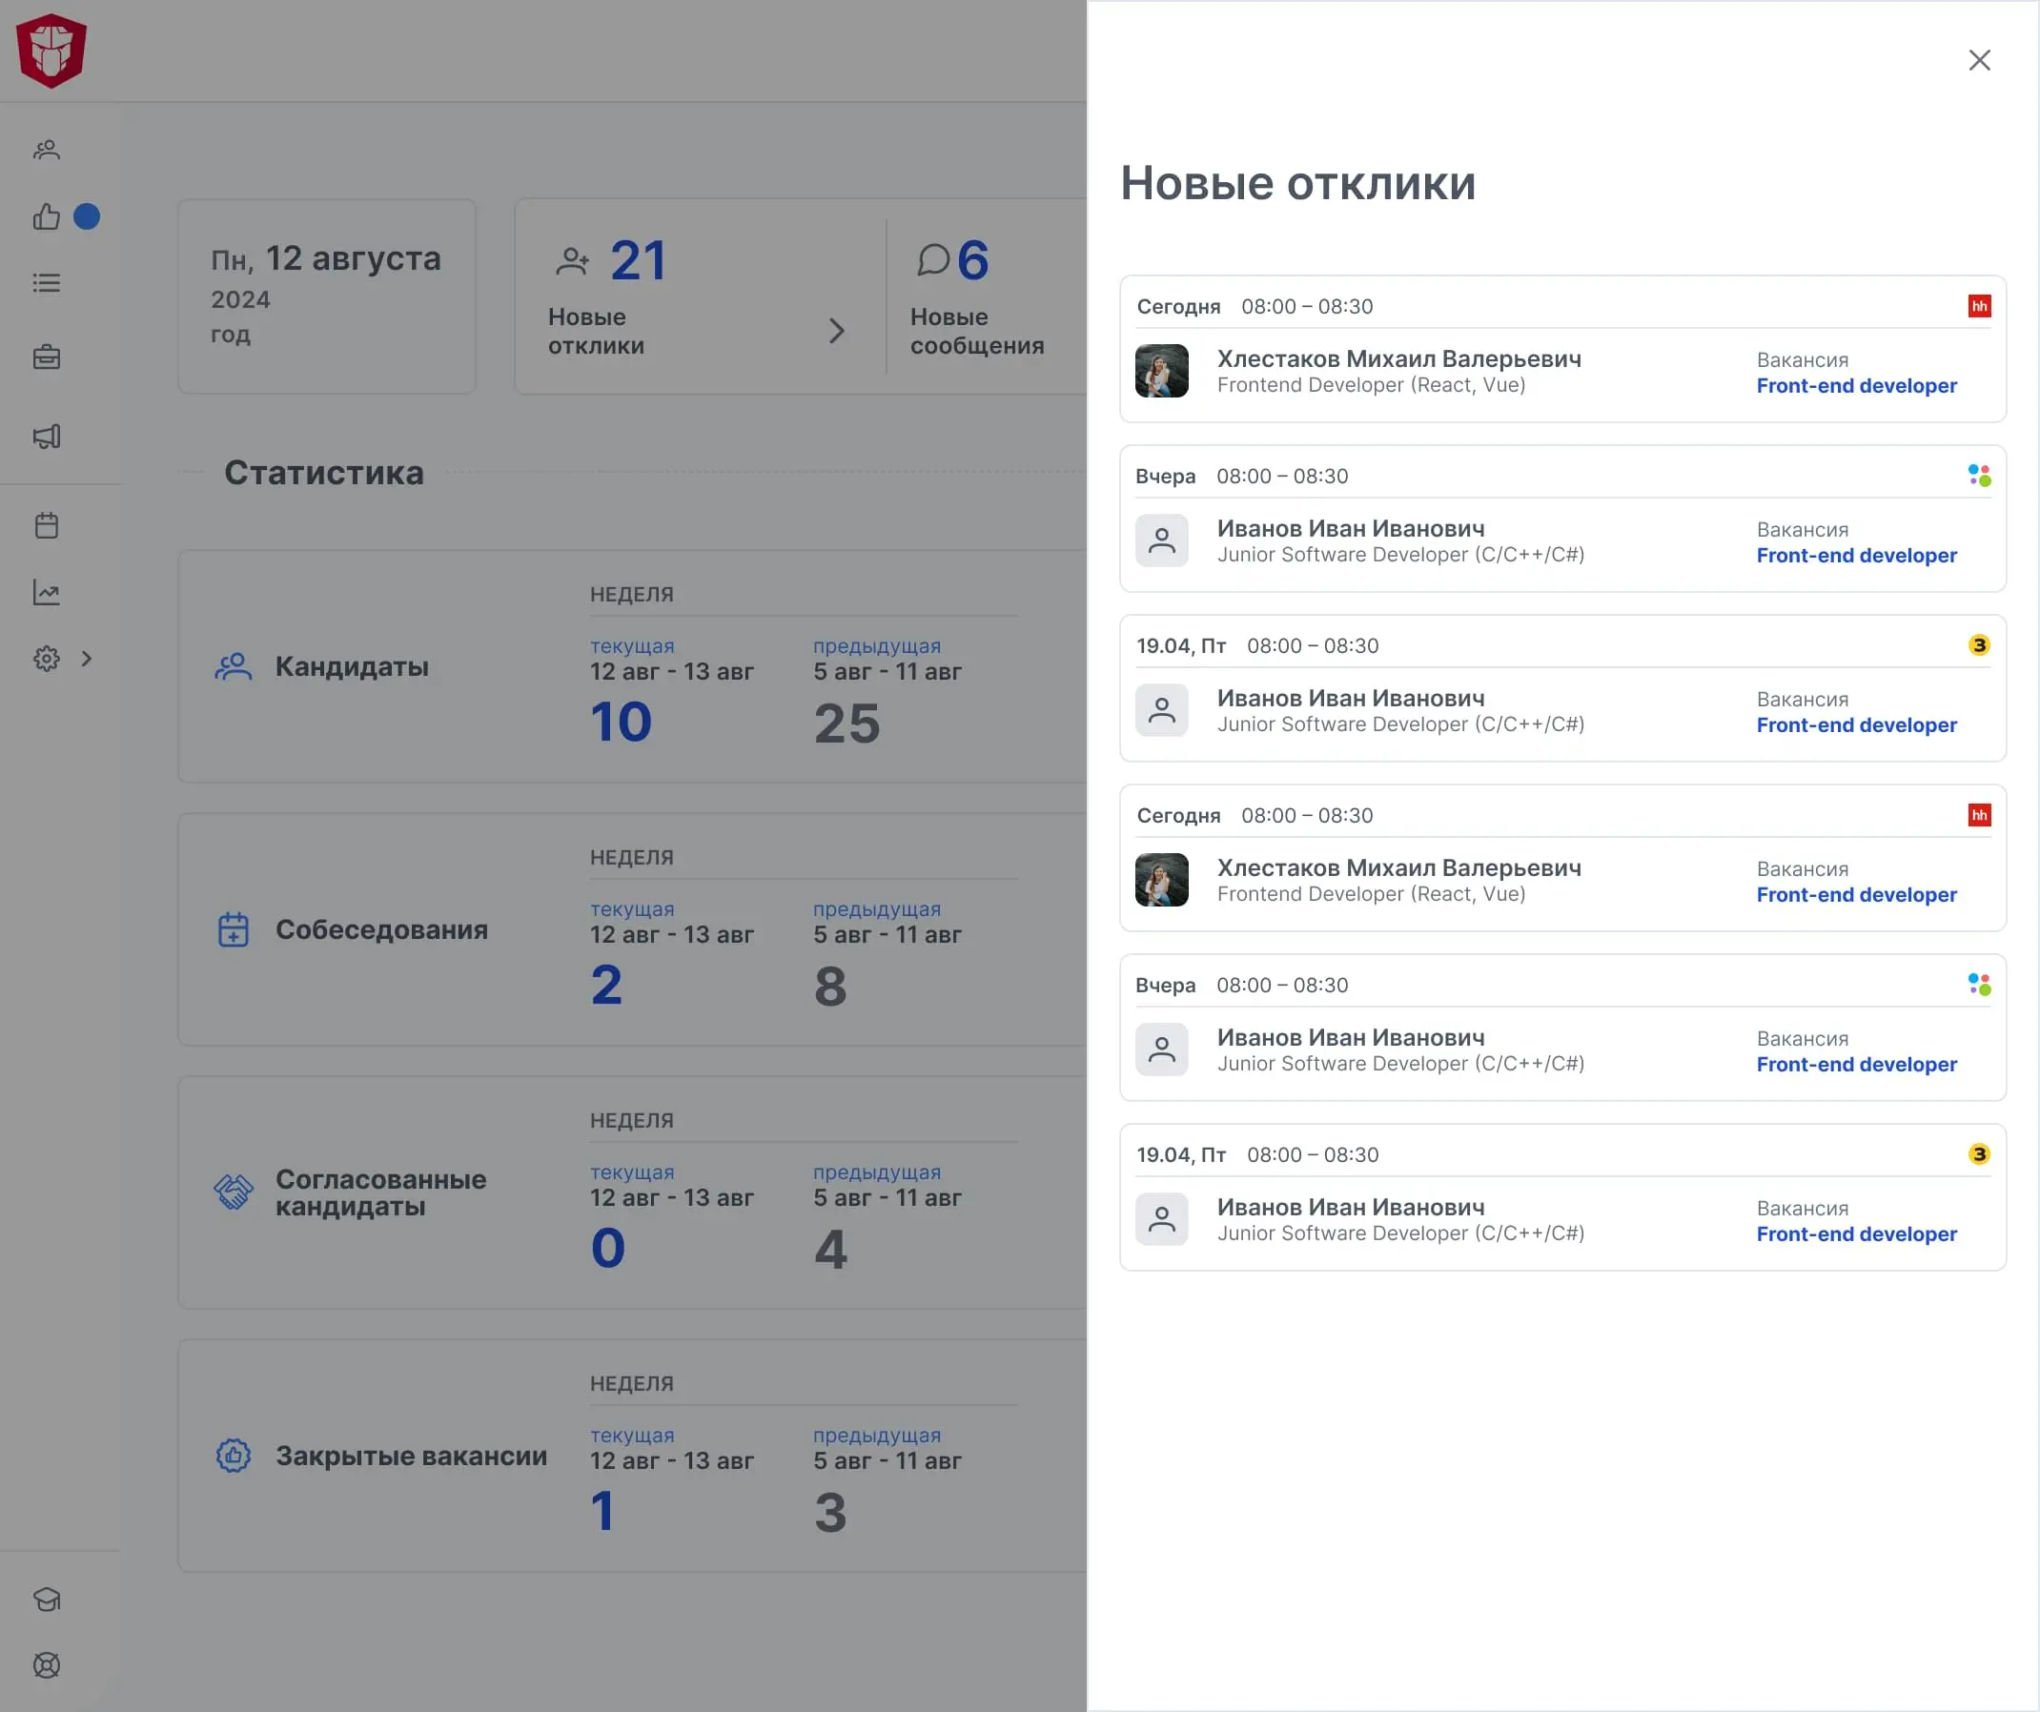Image resolution: width=2040 pixels, height=1712 pixels.
Task: Open the thumbs-up responses sidebar icon
Action: 47,216
